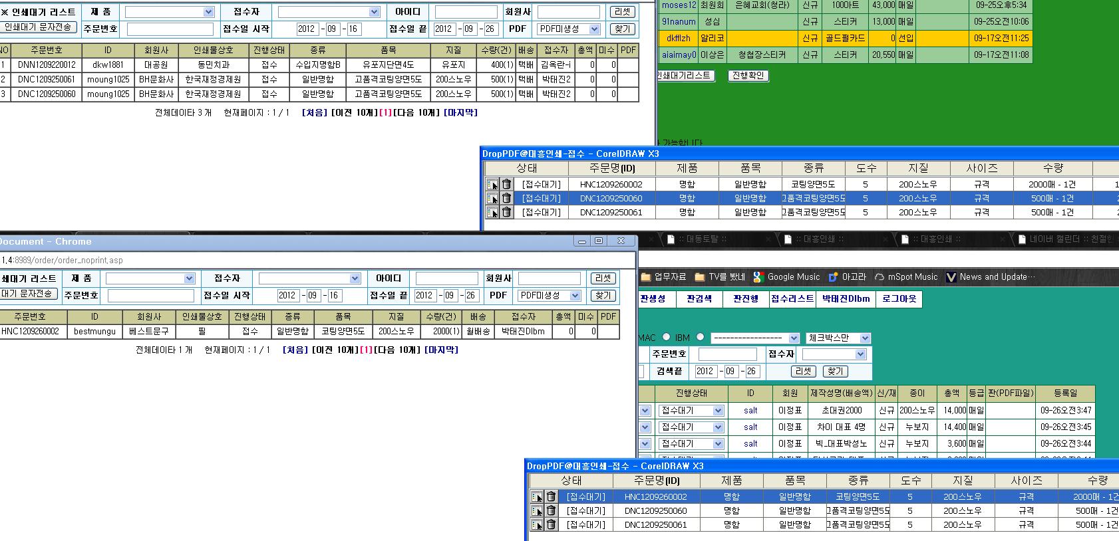
Task: Open the Google Music bookmark
Action: tap(786, 277)
